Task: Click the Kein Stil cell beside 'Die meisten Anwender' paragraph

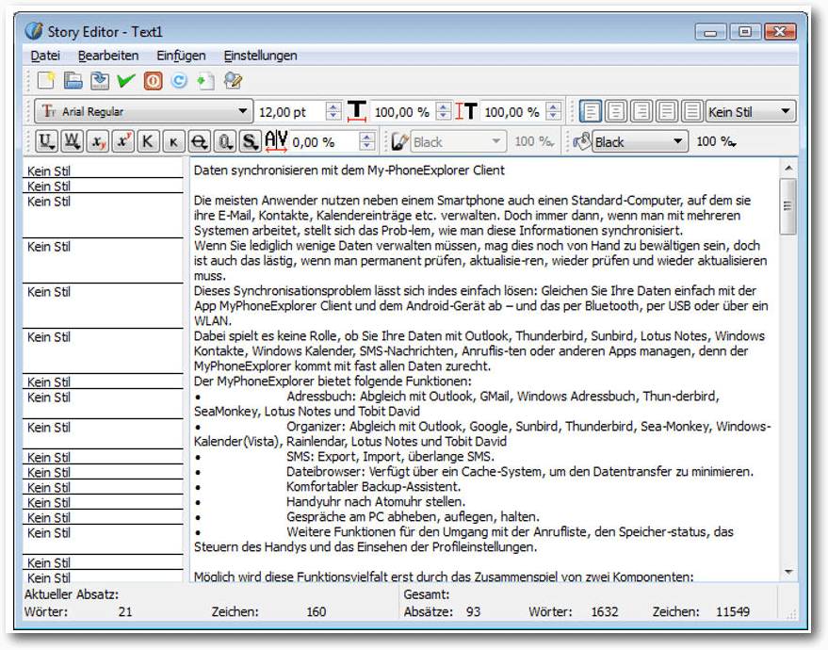Action: pyautogui.click(x=103, y=216)
